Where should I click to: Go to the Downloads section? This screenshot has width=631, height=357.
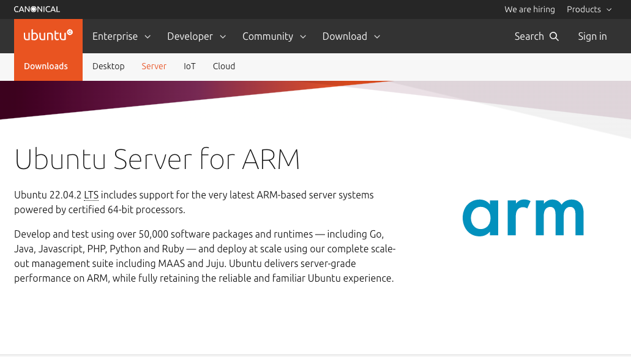tap(46, 66)
